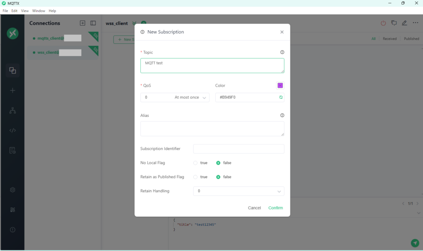
Task: Open the QoS dropdown
Action: click(175, 97)
